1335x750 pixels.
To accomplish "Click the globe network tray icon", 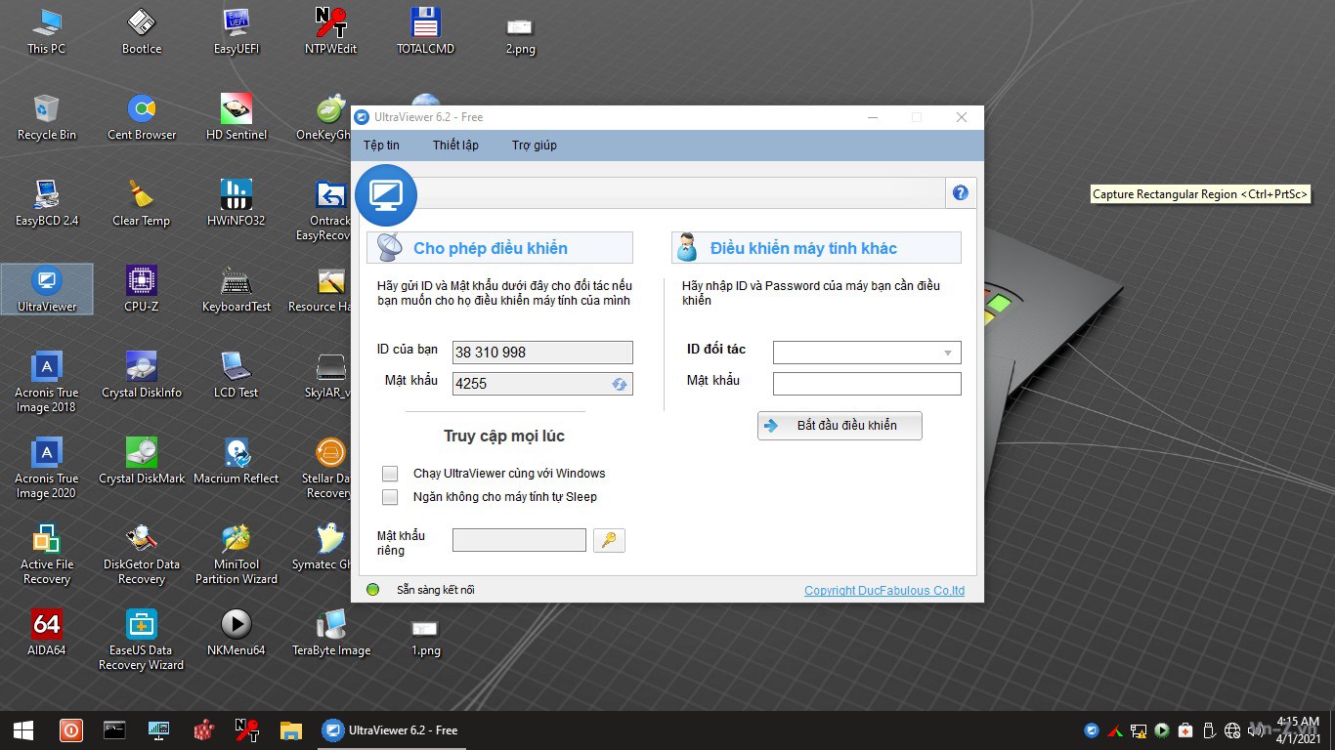I will tap(1232, 730).
